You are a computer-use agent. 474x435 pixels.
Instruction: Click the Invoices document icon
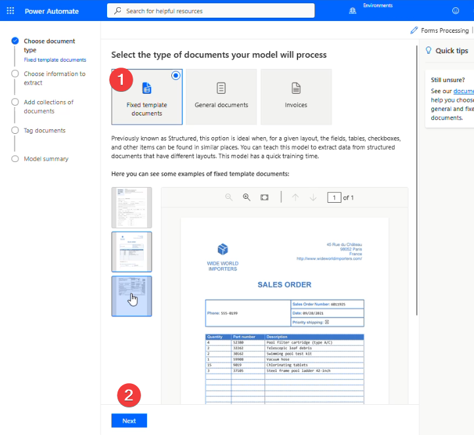(x=296, y=88)
